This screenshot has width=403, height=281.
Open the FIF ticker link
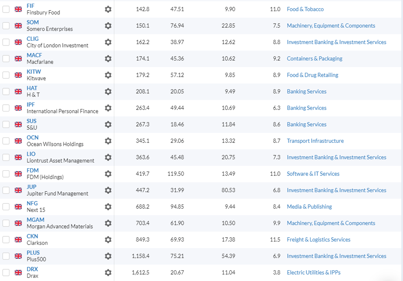click(x=30, y=6)
